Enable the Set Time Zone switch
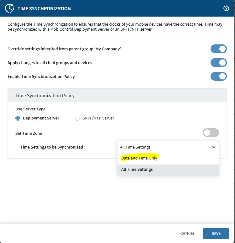Image resolution: width=235 pixels, height=243 pixels. 211,133
